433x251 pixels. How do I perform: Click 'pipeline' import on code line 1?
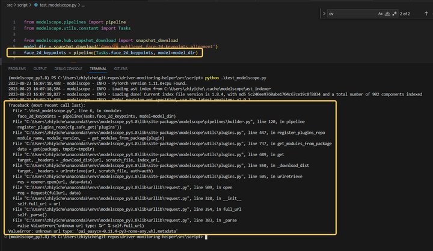(115, 22)
